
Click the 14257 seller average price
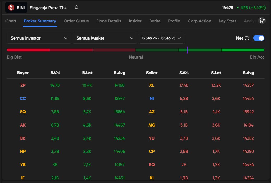coord(248,85)
